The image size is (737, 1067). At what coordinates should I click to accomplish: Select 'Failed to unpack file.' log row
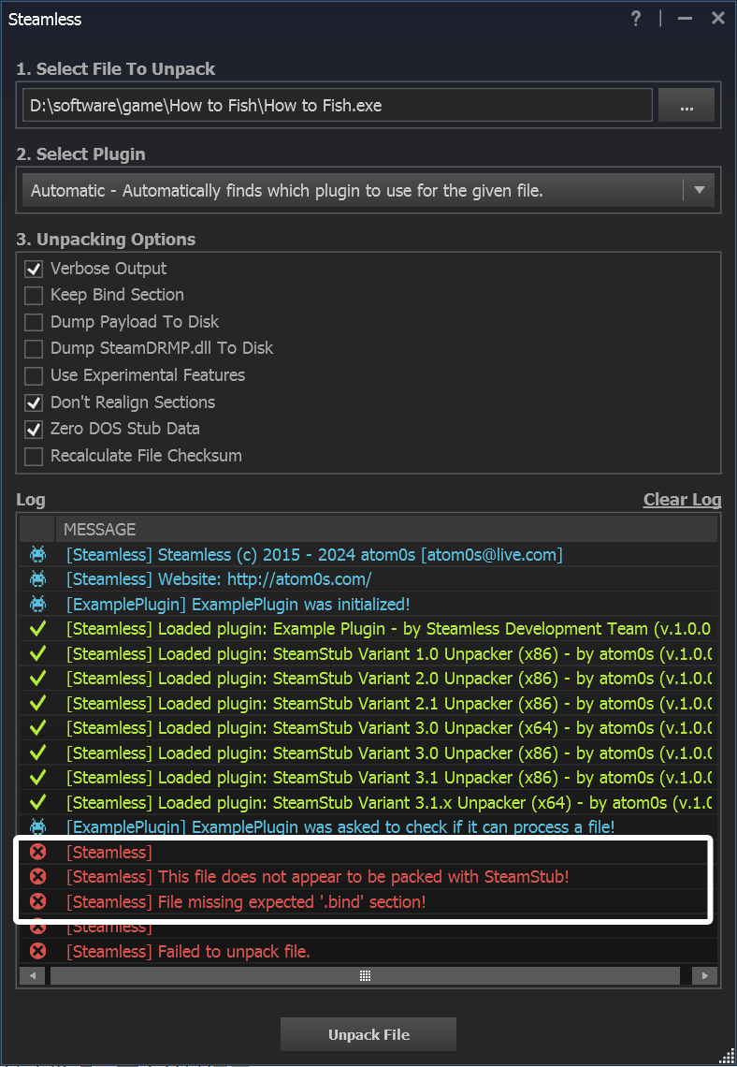pos(368,951)
